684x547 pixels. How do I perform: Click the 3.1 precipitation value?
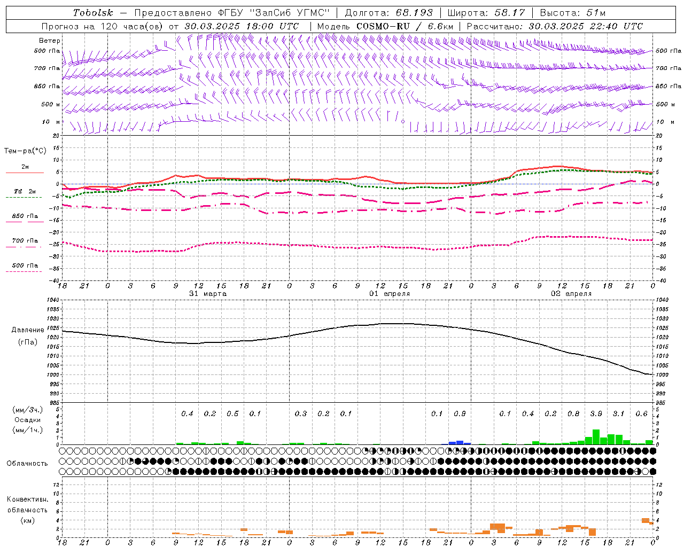[x=618, y=414]
